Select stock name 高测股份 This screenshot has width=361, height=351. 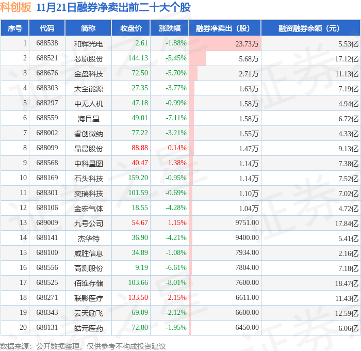point(88,268)
